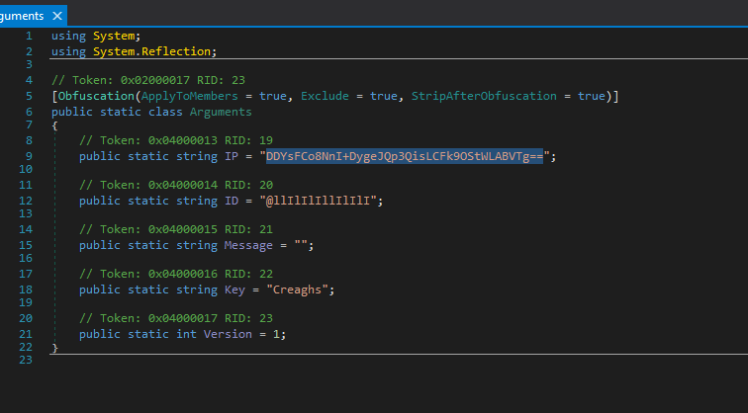
Task: Click the highlighted Base64 IP string value
Action: [400, 156]
